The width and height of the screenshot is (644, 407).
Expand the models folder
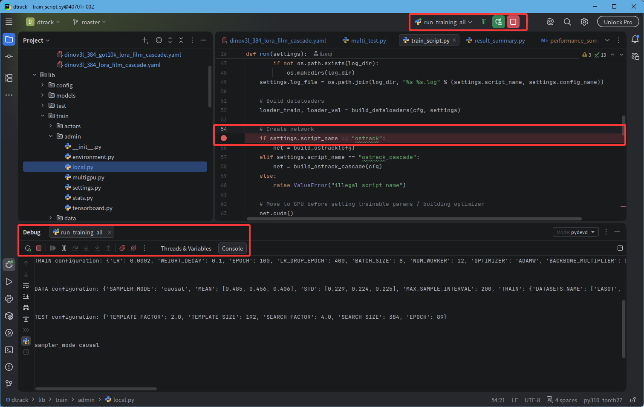click(43, 95)
